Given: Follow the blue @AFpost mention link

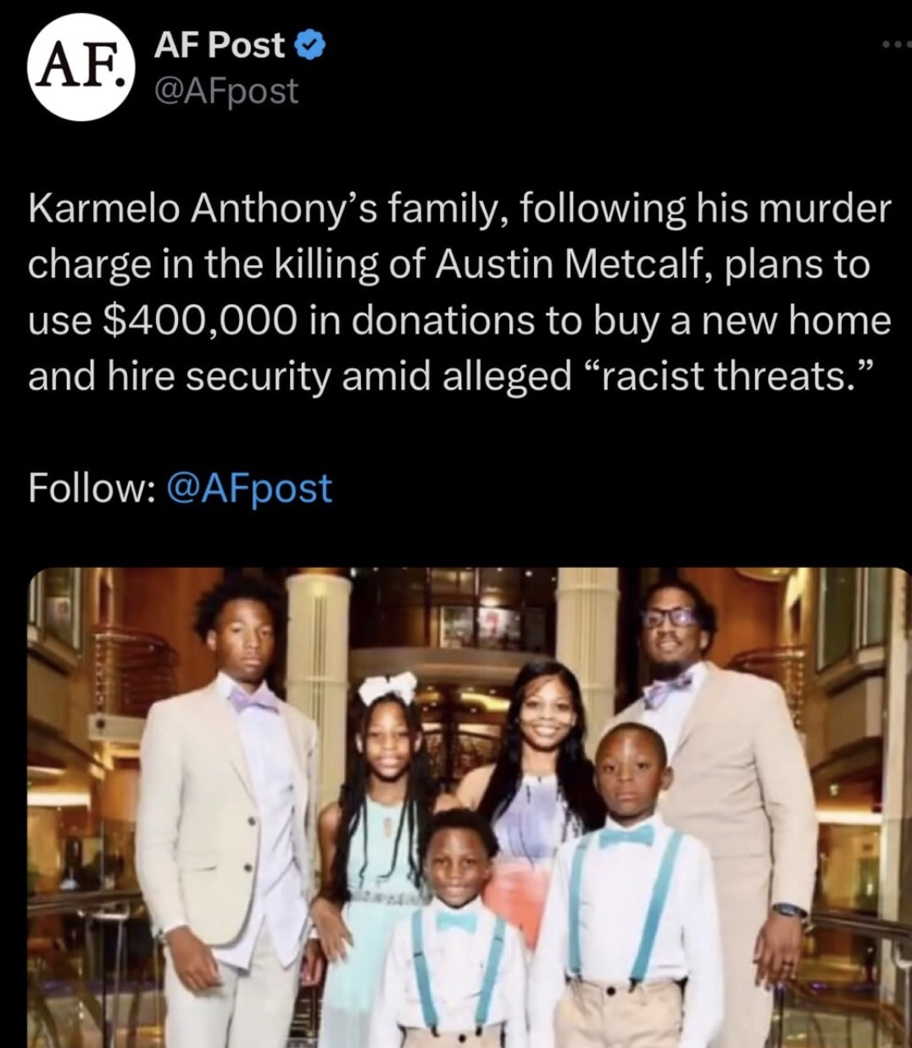Looking at the screenshot, I should [x=251, y=488].
